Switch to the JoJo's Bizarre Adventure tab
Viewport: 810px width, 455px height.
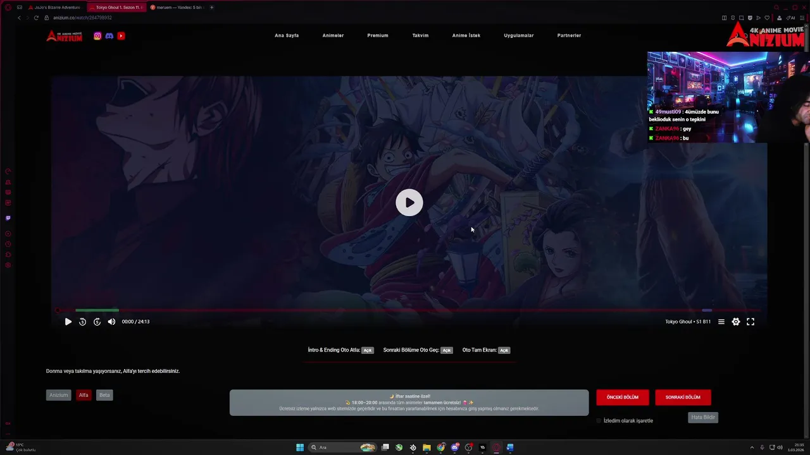tap(54, 7)
